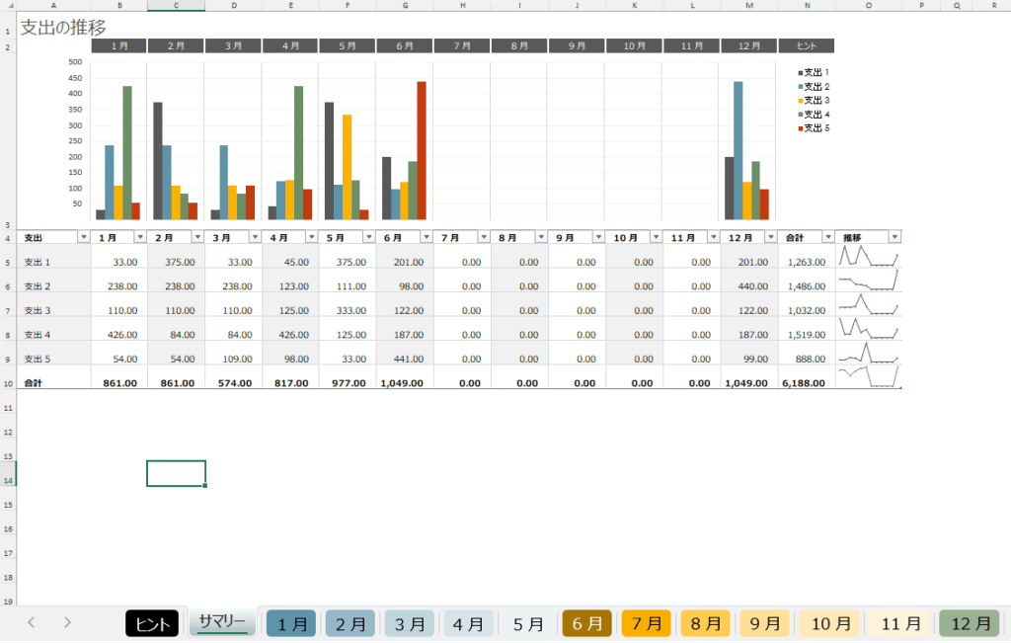Select the cell showing 333.00
1011x643 pixels.
click(x=348, y=305)
